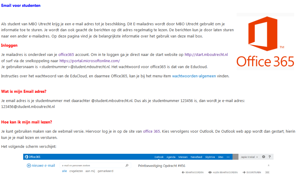This screenshot has height=174, width=300.
Task: Click ALLEN BEANTWOORDEN to reply all
Action: [x=223, y=172]
